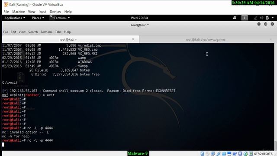This screenshot has height=156, width=277.
Task: Click the battery power icon in Kali panel
Action: tap(267, 18)
